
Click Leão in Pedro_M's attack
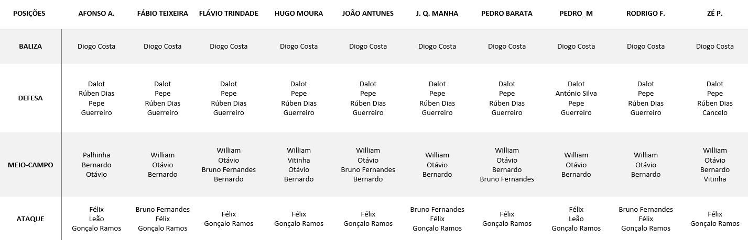click(x=576, y=219)
